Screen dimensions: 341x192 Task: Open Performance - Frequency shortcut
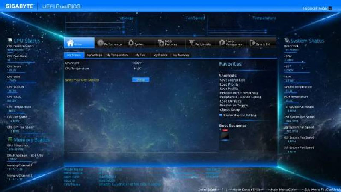[239, 93]
